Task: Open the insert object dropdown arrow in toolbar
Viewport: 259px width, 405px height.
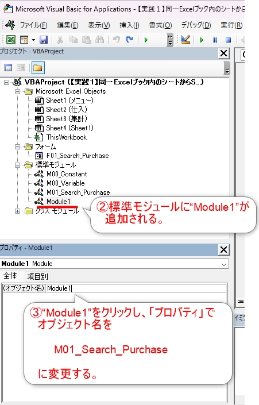Action: (33, 40)
